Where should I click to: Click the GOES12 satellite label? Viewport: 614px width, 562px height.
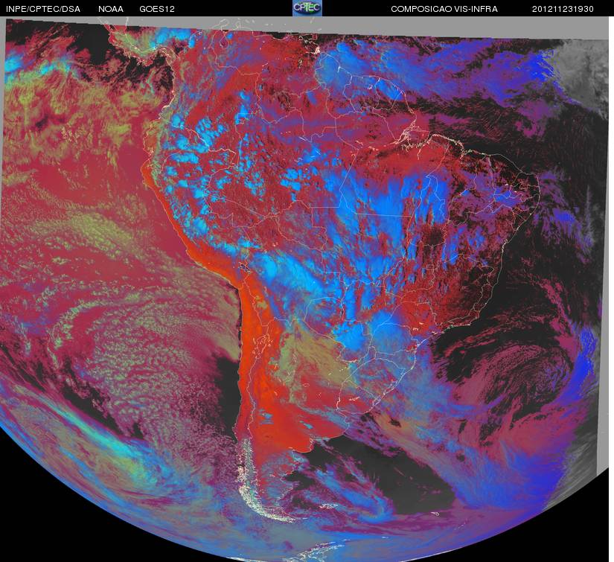click(157, 9)
